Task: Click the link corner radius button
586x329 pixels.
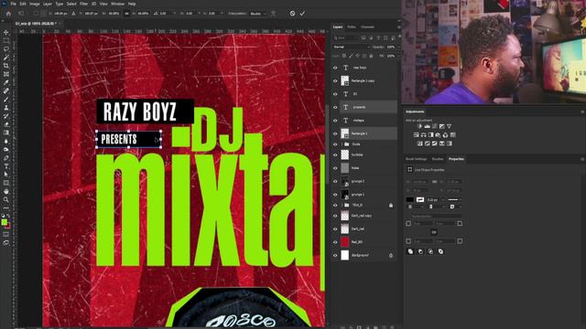Action: tap(433, 232)
